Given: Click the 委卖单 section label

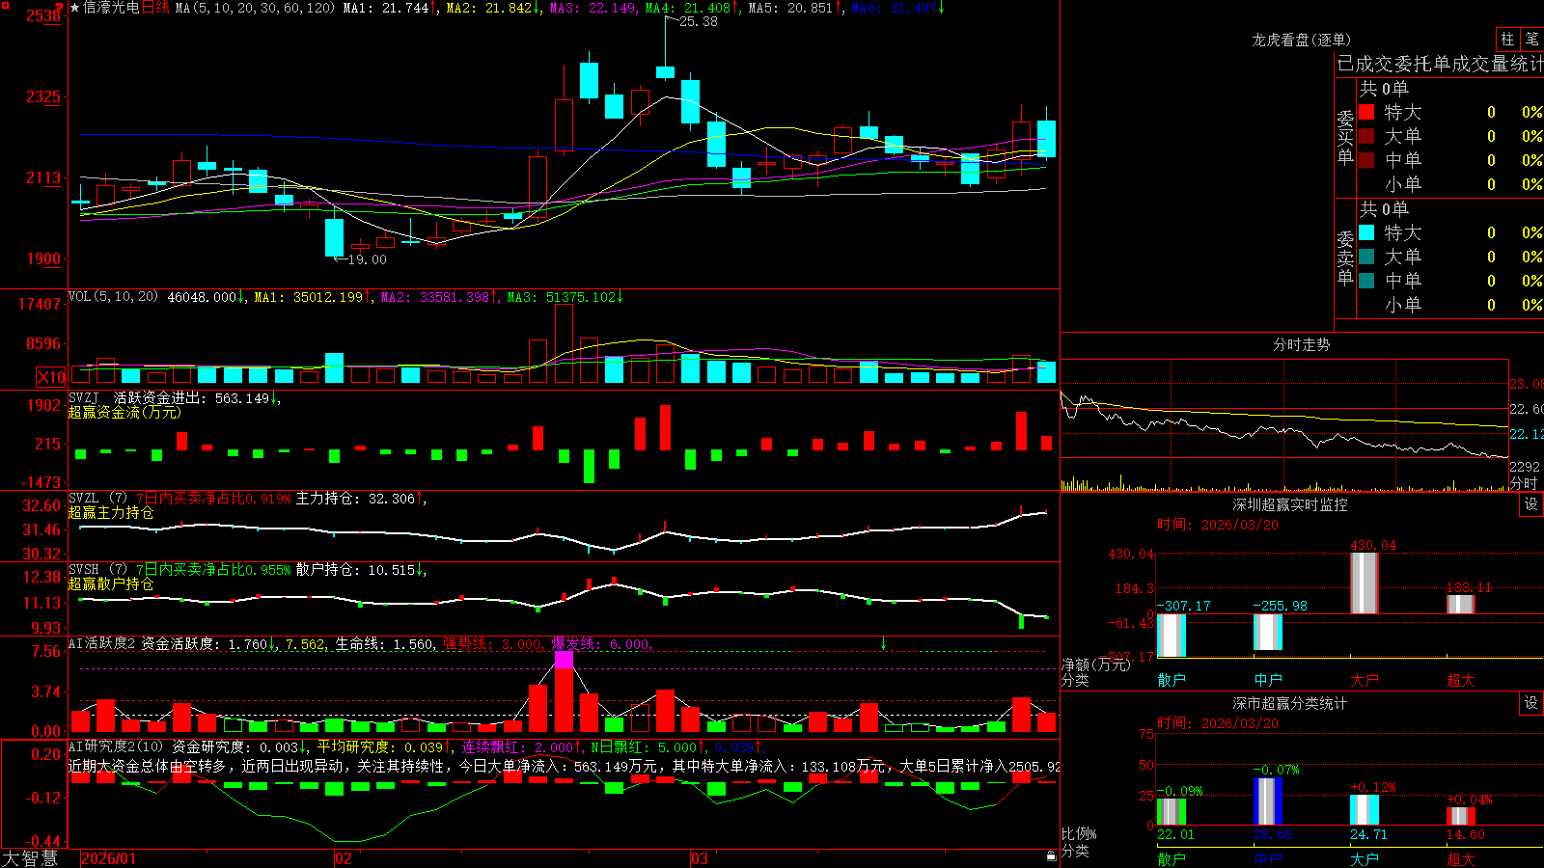Looking at the screenshot, I should coord(1345,258).
